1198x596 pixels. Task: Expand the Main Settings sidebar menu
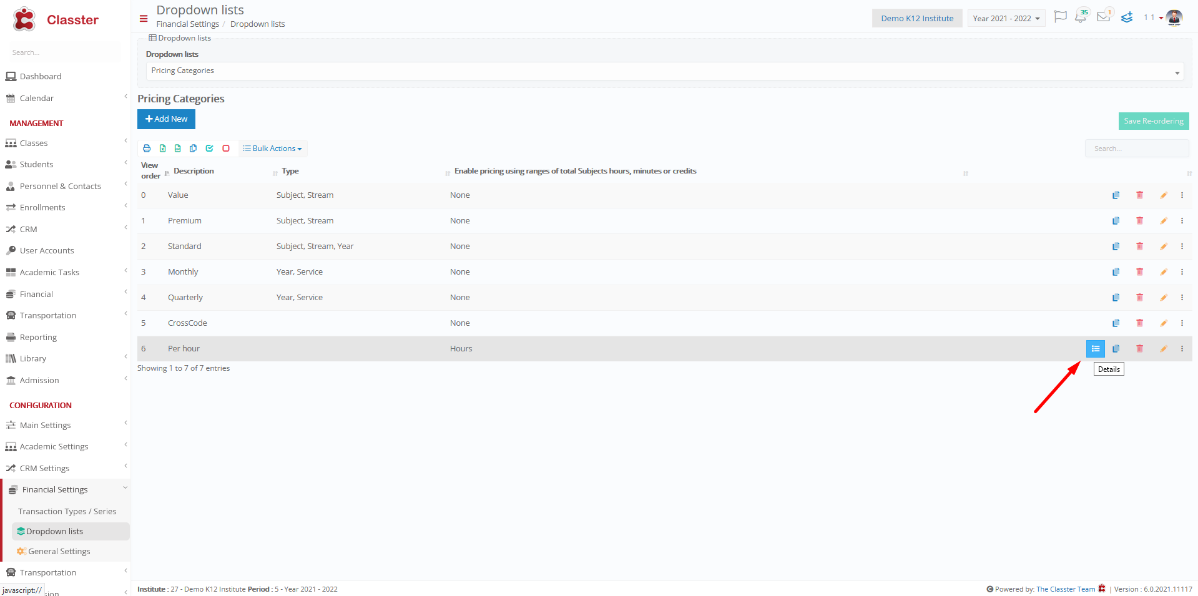coord(66,426)
